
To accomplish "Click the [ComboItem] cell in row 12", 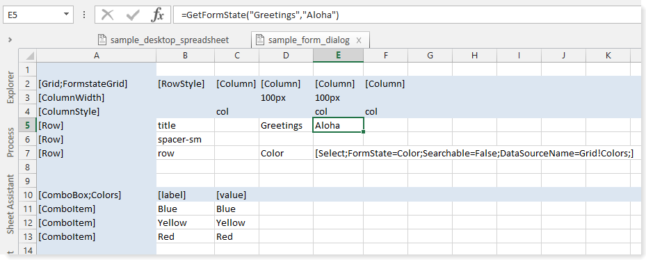I will 97,222.
